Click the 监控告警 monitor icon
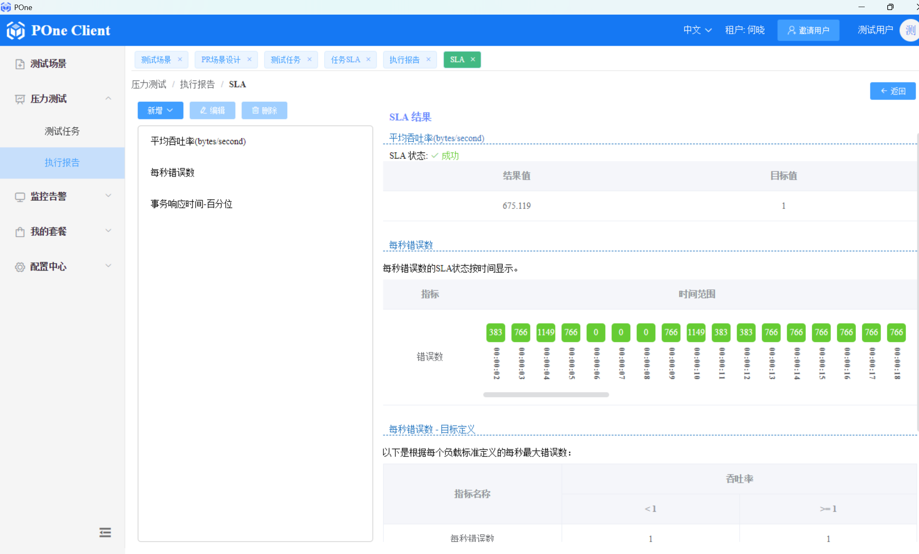919x554 pixels. (20, 197)
